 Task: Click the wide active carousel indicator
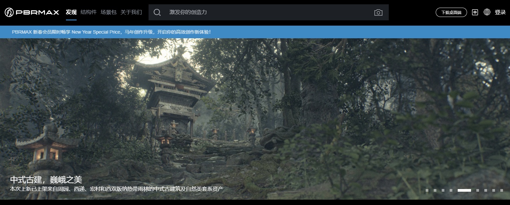tap(464, 190)
